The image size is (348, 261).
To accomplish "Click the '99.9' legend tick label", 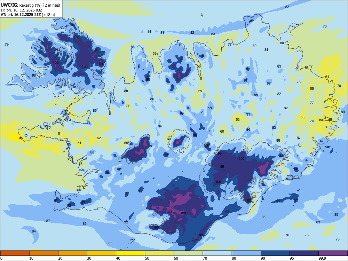I will click(322, 258).
